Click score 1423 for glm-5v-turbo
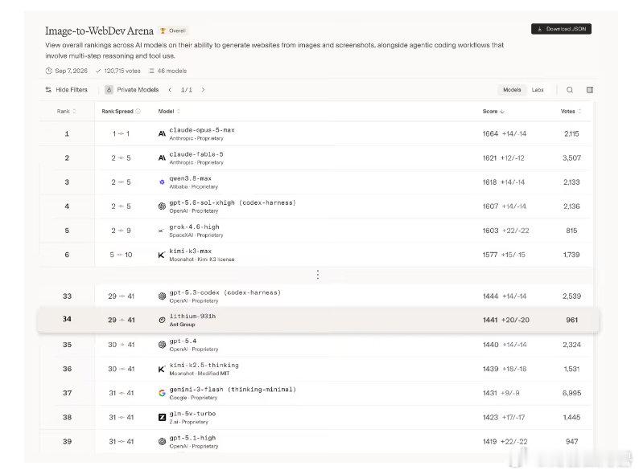Viewport: 639px width, 474px height. (490, 418)
